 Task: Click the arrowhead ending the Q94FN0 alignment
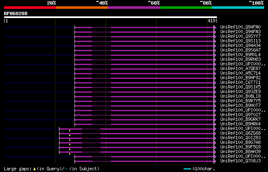tap(215, 27)
